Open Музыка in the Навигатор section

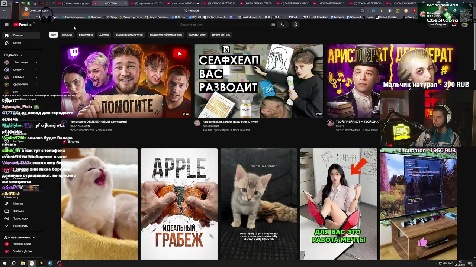[20, 204]
